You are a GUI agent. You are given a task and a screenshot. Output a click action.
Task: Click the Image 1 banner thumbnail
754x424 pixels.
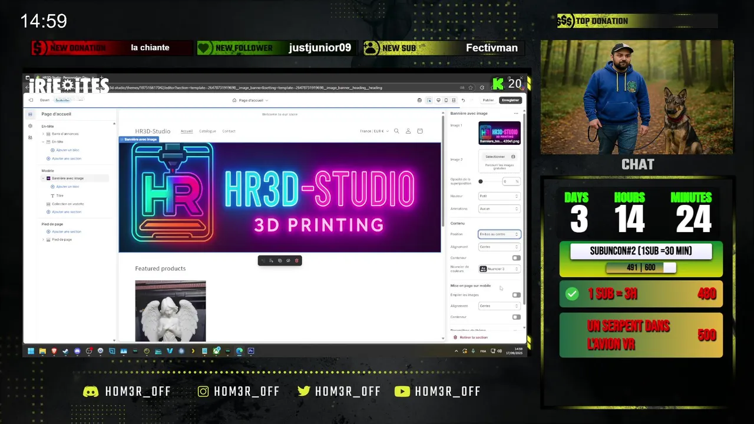(500, 133)
